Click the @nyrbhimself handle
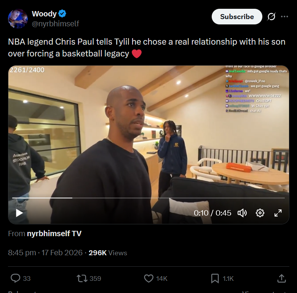Viewport: 297px width, 293px height. pyautogui.click(x=55, y=24)
